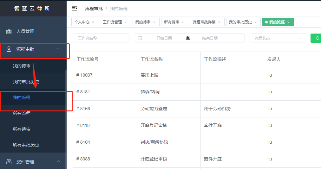Close the 个人中心 tab
Image resolution: width=321 pixels, height=169 pixels.
(x=93, y=22)
